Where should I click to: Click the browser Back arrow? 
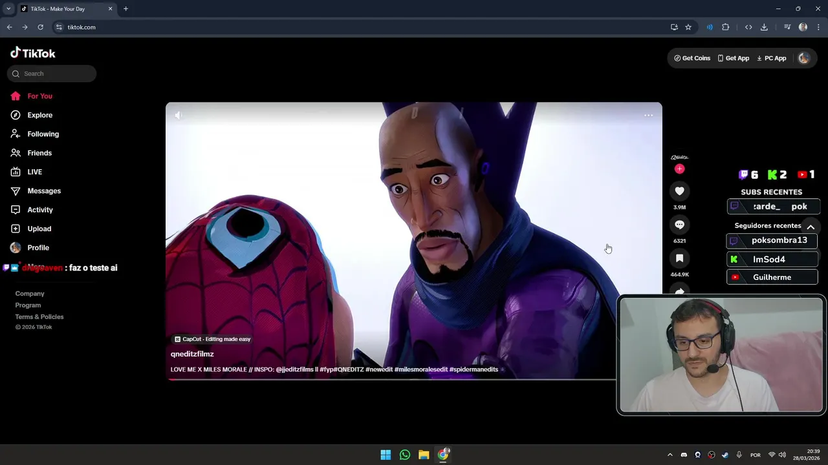[9, 27]
